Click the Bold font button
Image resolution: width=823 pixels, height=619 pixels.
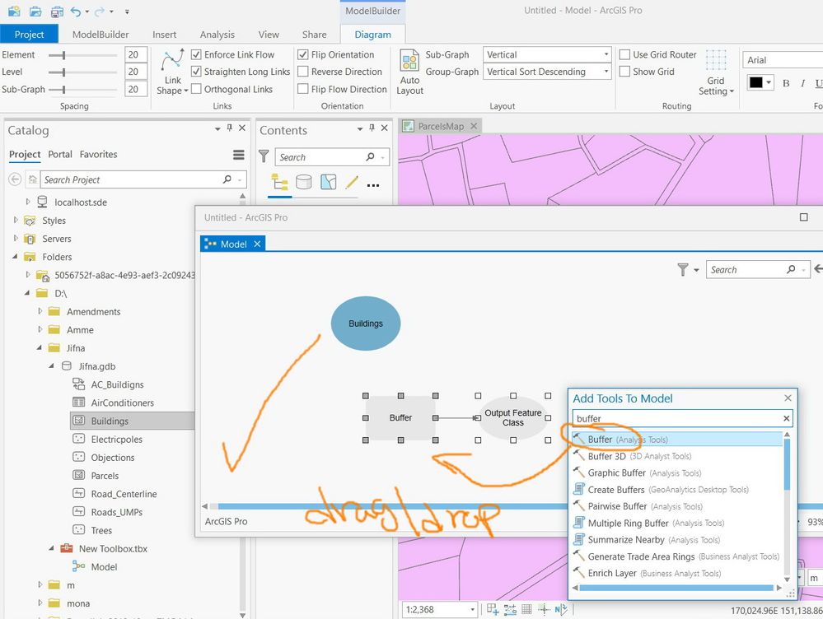click(786, 83)
